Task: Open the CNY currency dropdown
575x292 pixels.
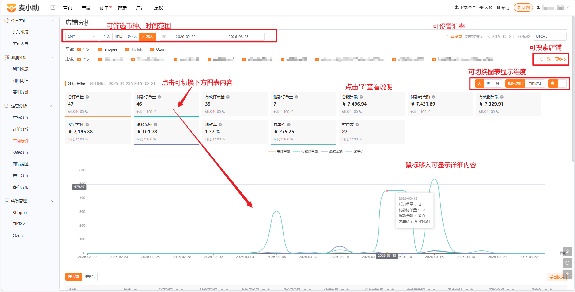Action: pyautogui.click(x=82, y=36)
